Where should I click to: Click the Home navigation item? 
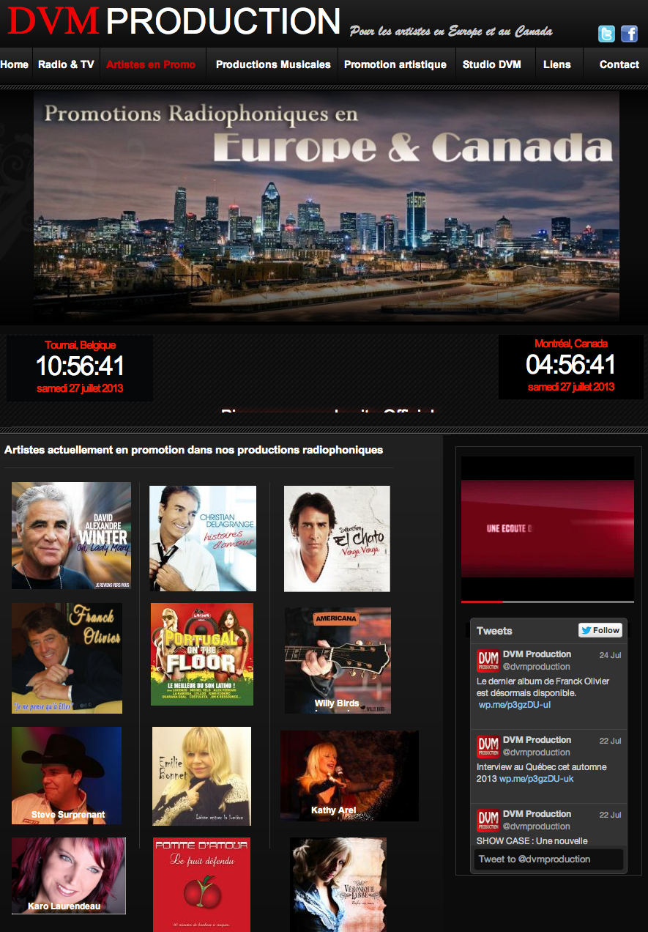[x=15, y=64]
